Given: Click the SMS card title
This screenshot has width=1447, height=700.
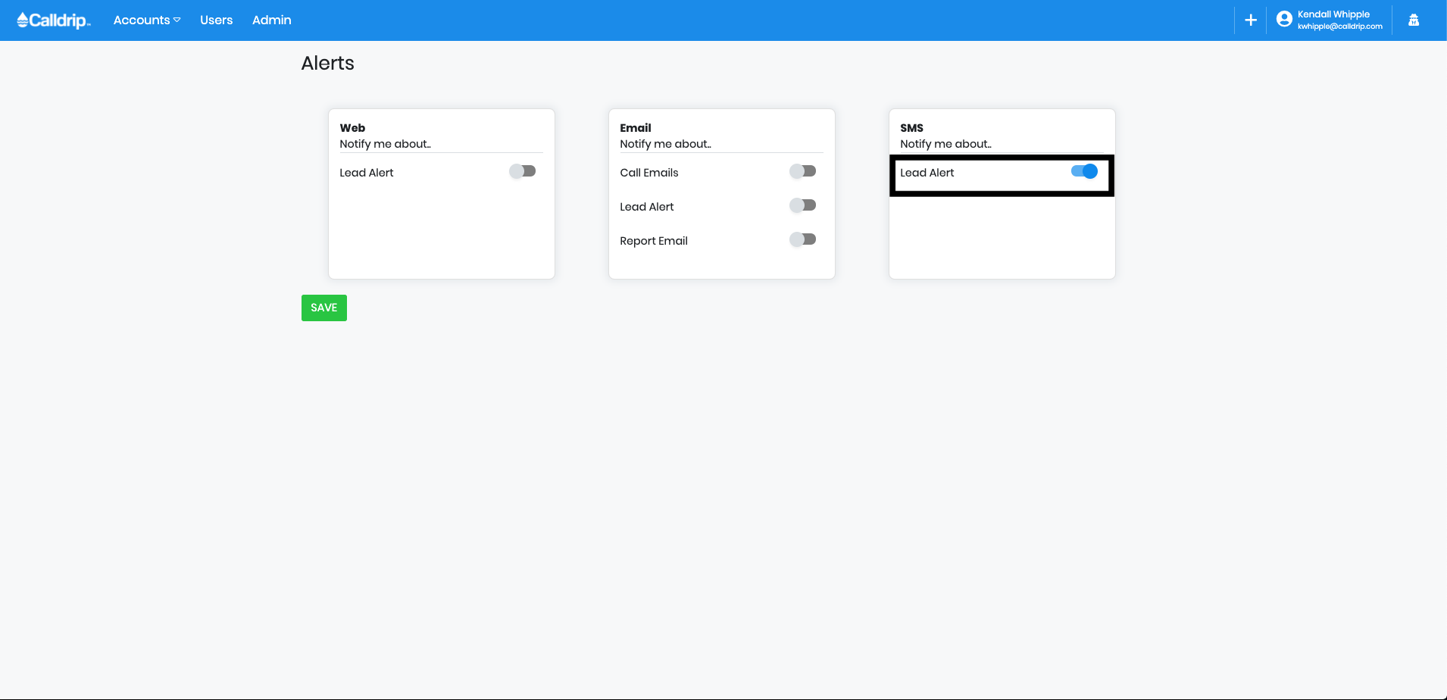Looking at the screenshot, I should point(911,128).
